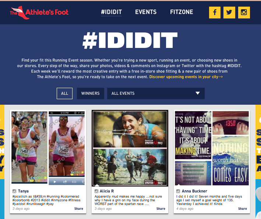The width and height of the screenshot is (261, 219).
Task: Click Instagram icon beside Tanya's name
Action: pyautogui.click(x=14, y=191)
